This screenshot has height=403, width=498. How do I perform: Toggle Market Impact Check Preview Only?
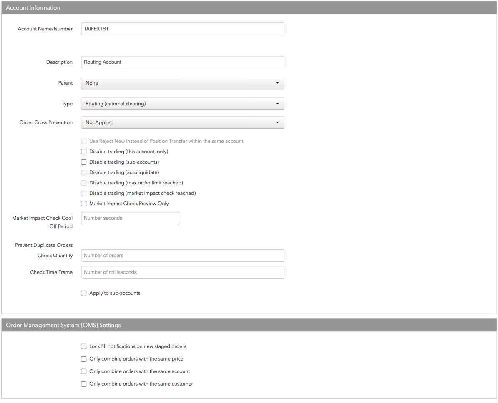click(84, 204)
